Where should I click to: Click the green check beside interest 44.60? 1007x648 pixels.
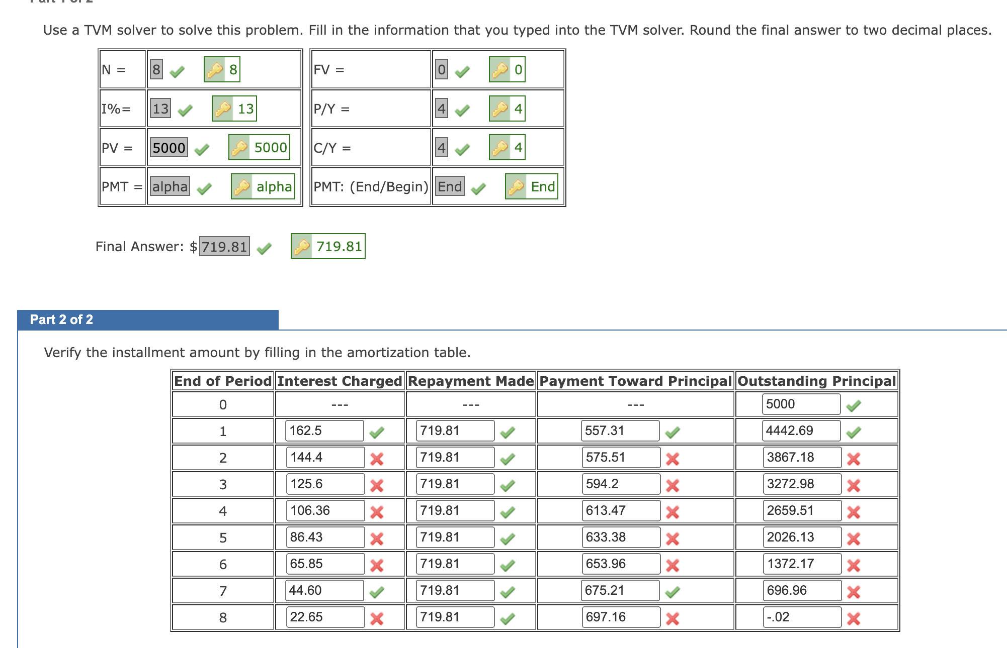click(x=377, y=592)
